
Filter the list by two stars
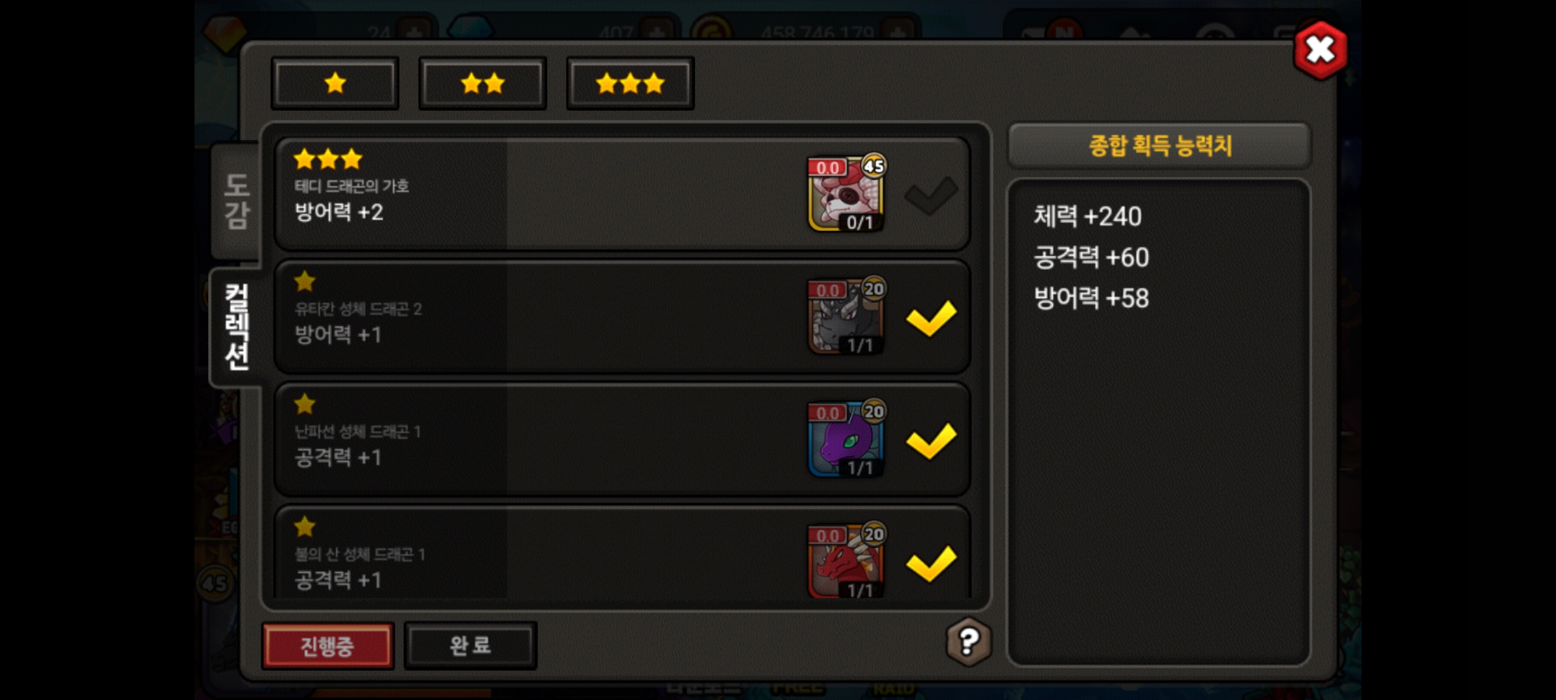[x=483, y=84]
